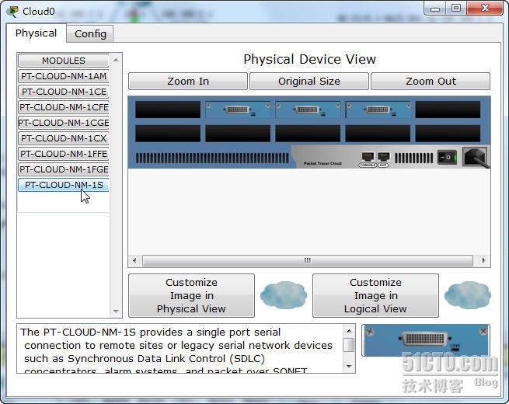The height and width of the screenshot is (404, 509).
Task: Click the first installed serial module
Action: click(x=238, y=110)
